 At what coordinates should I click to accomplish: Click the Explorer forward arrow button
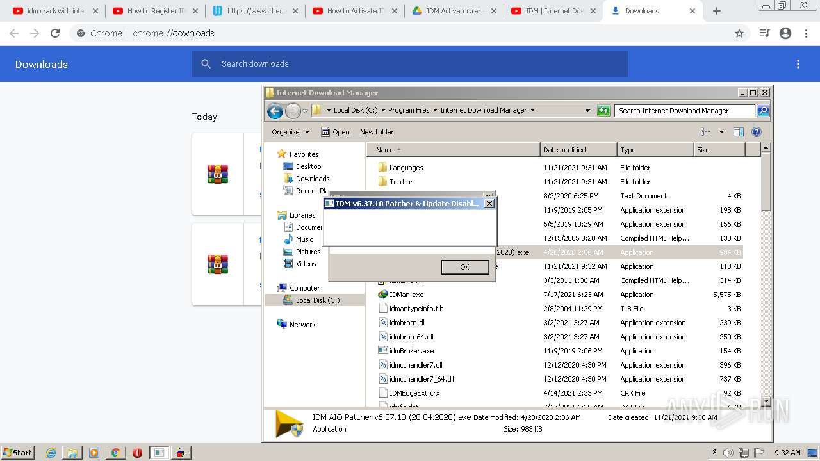(293, 111)
